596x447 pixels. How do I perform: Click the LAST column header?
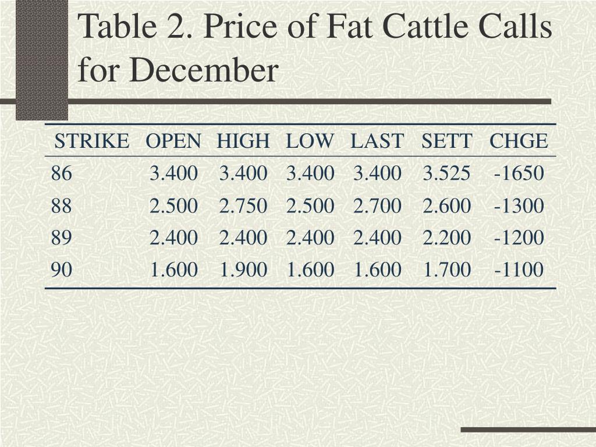click(377, 141)
